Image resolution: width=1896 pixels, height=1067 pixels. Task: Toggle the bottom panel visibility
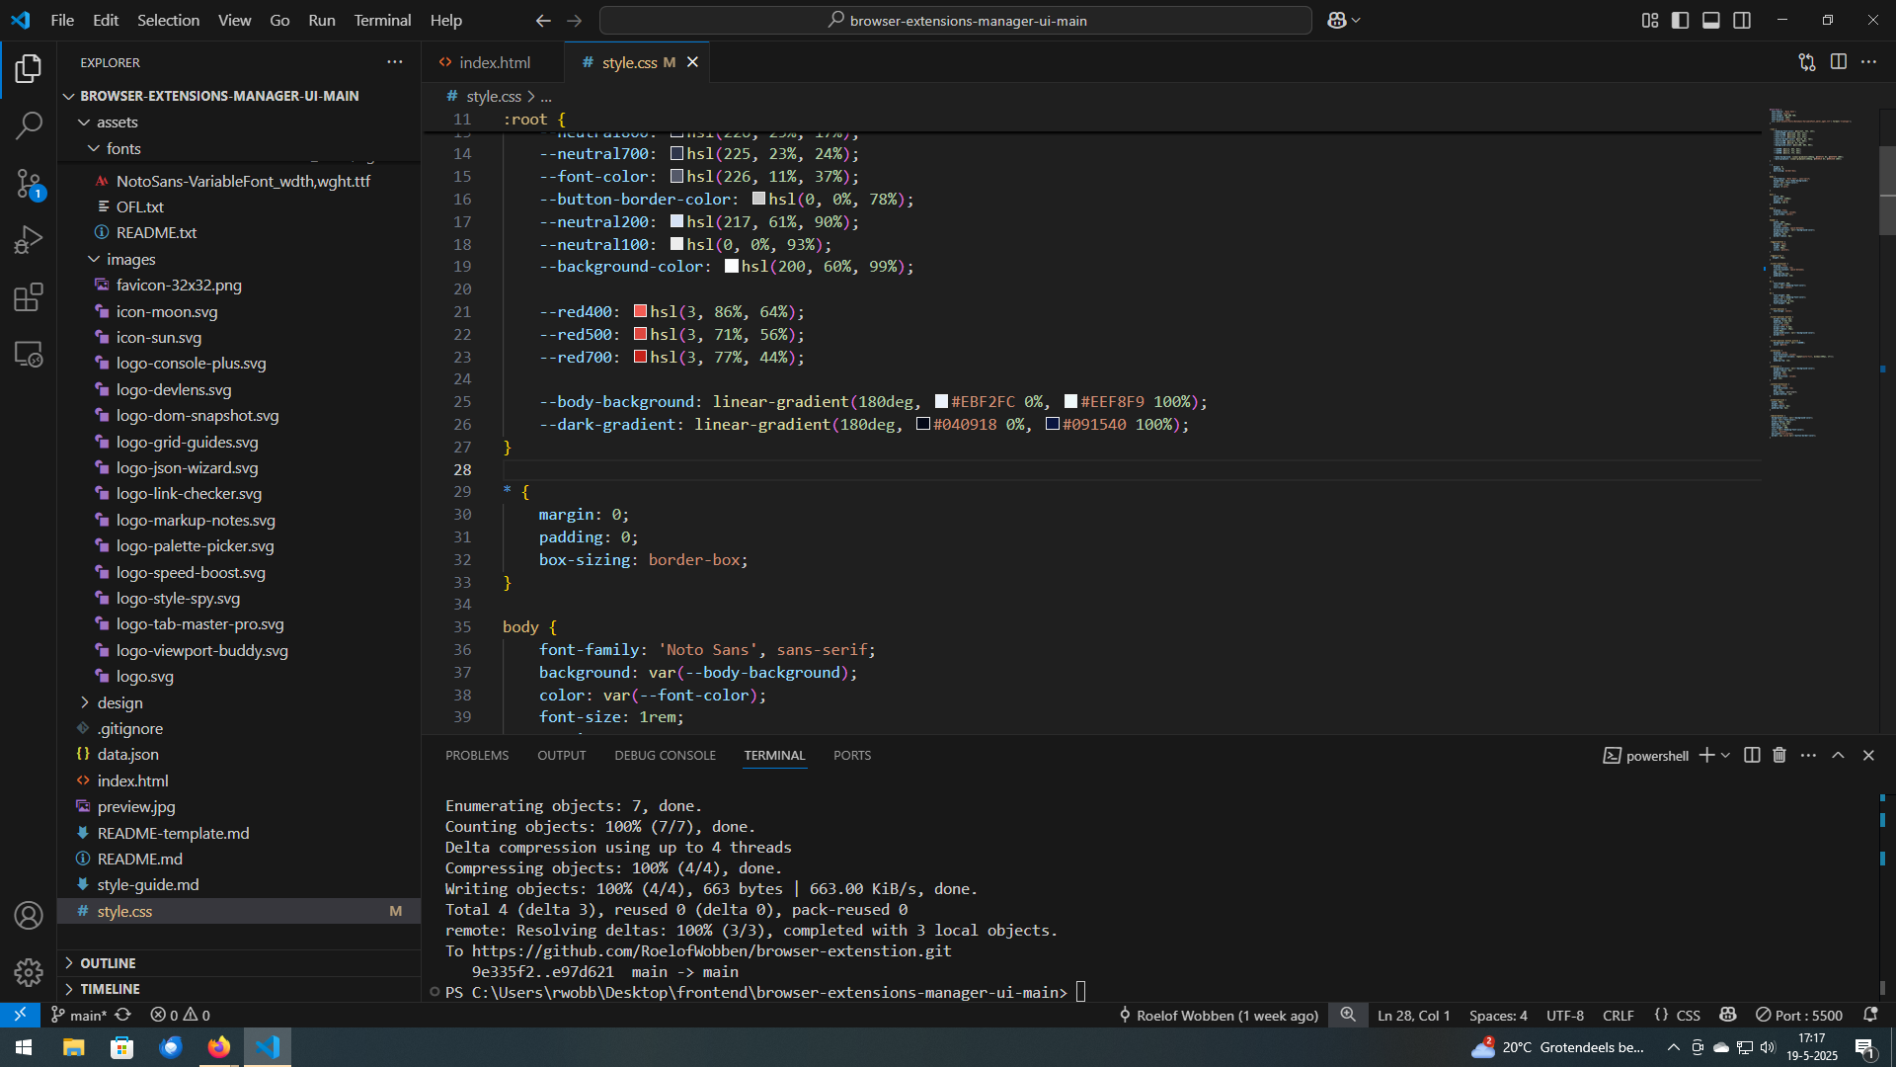1711,20
